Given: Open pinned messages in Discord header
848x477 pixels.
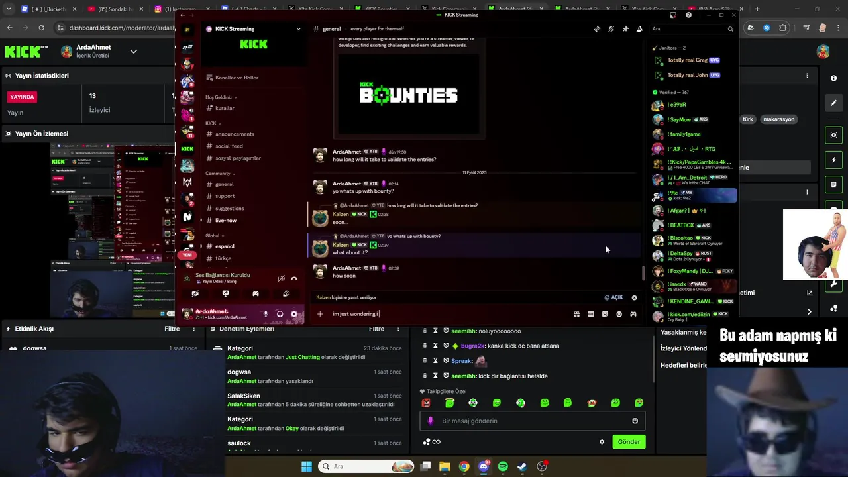Looking at the screenshot, I should (625, 29).
